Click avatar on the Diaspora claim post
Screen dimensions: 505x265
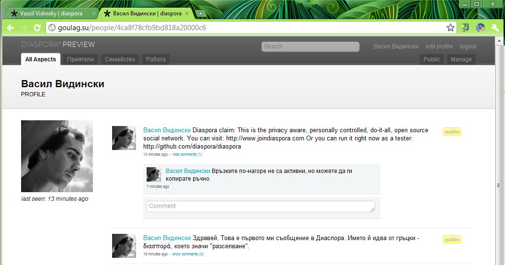[x=124, y=138]
